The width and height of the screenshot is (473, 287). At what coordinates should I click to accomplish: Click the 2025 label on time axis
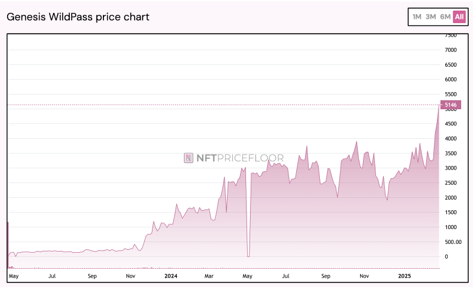click(x=404, y=276)
